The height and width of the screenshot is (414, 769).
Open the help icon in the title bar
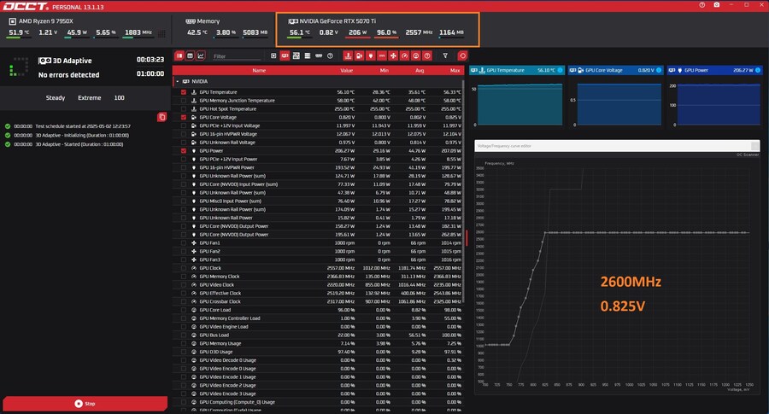[702, 5]
